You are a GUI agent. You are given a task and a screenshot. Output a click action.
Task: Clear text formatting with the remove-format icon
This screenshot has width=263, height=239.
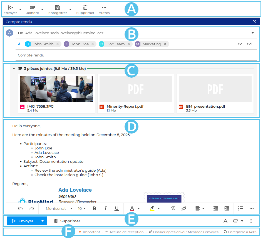(173, 208)
